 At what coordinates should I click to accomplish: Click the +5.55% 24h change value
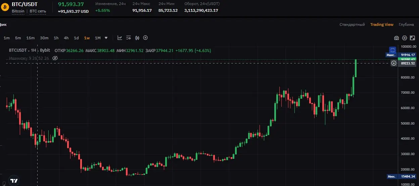102,10
